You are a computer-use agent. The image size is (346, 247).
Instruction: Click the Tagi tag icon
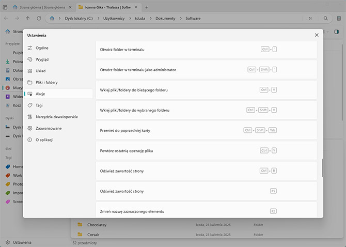30,105
